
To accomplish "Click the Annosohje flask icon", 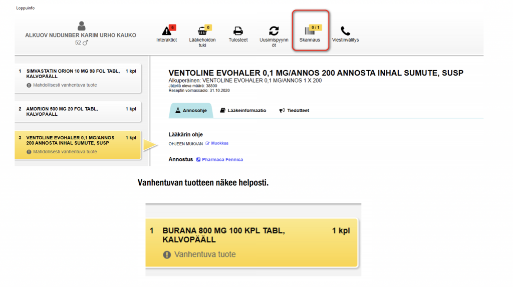I will coord(178,110).
